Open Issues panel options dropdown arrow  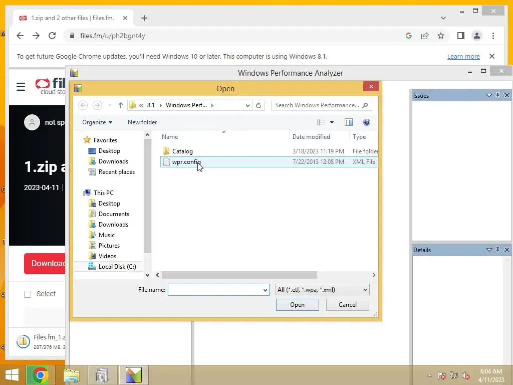pos(489,95)
